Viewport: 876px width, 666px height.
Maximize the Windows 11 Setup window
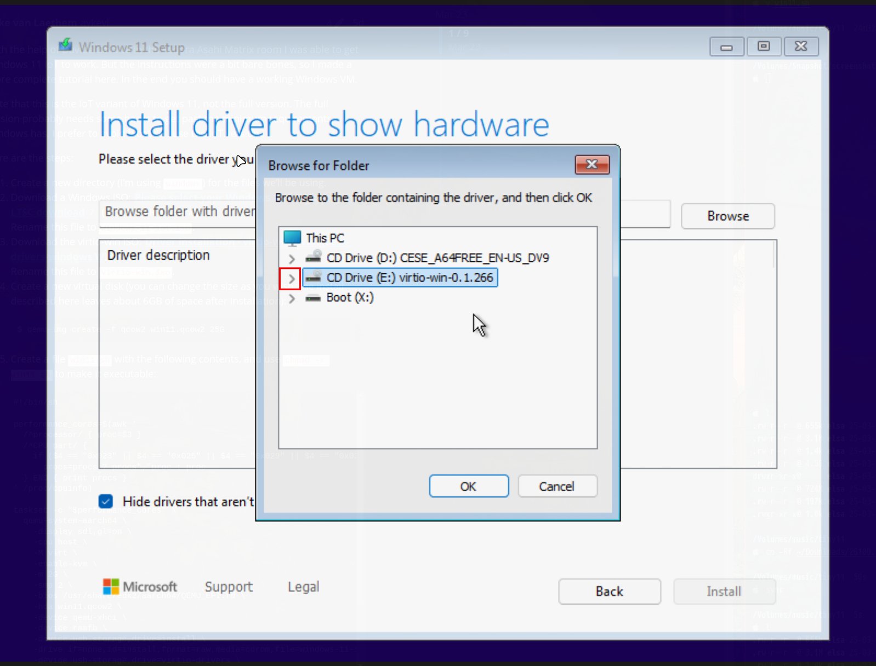coord(764,47)
